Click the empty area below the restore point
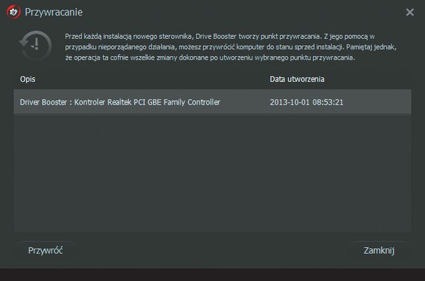This screenshot has width=425, height=281. 212,175
